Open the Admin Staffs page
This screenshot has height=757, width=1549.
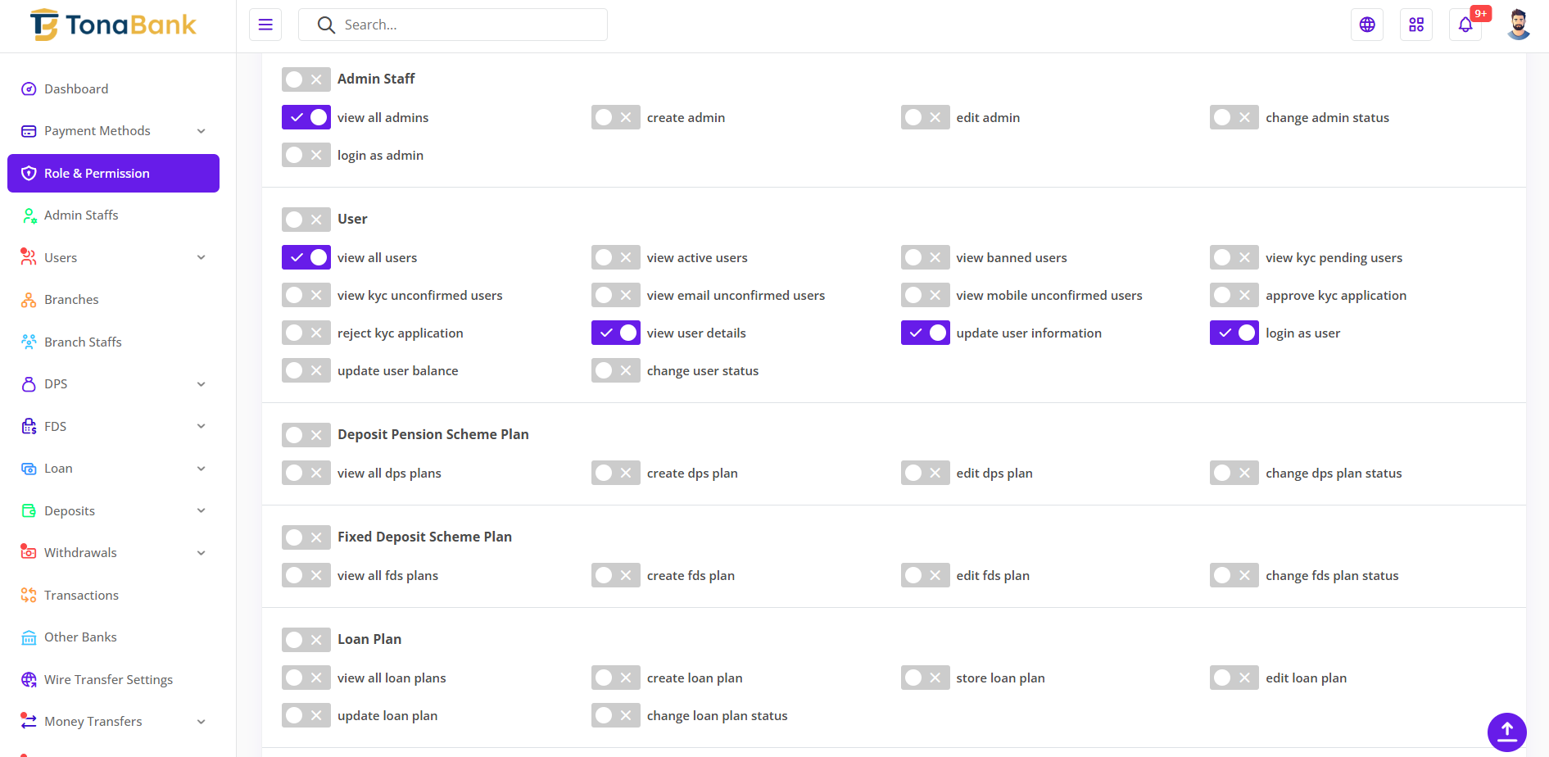tap(81, 215)
